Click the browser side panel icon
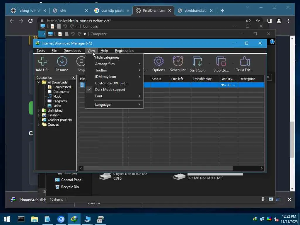The height and width of the screenshot is (225, 300). point(270,21)
